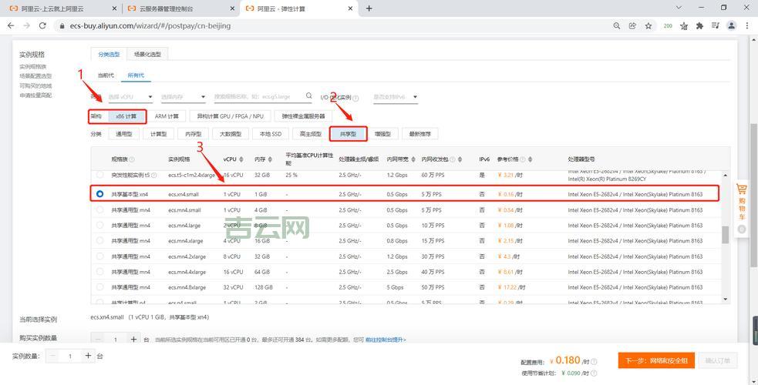Select radio for 突发性能实例 t5 row
Screen dimensions: 758x385
[100, 175]
